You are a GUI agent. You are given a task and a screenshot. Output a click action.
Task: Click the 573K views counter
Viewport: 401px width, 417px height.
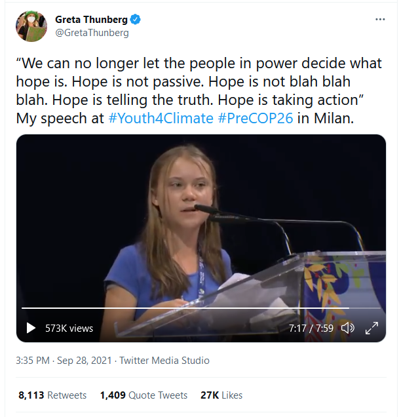pyautogui.click(x=69, y=328)
